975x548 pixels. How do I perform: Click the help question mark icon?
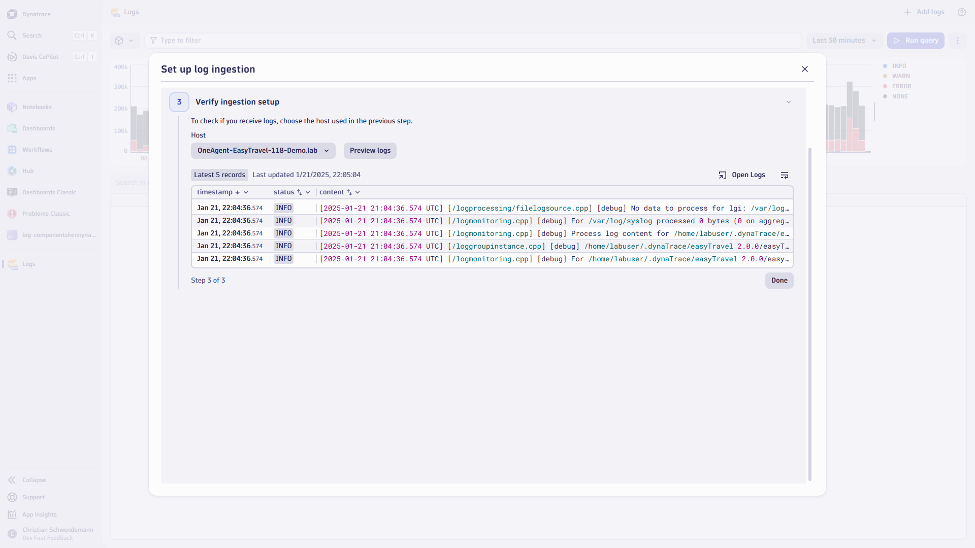[x=961, y=12]
